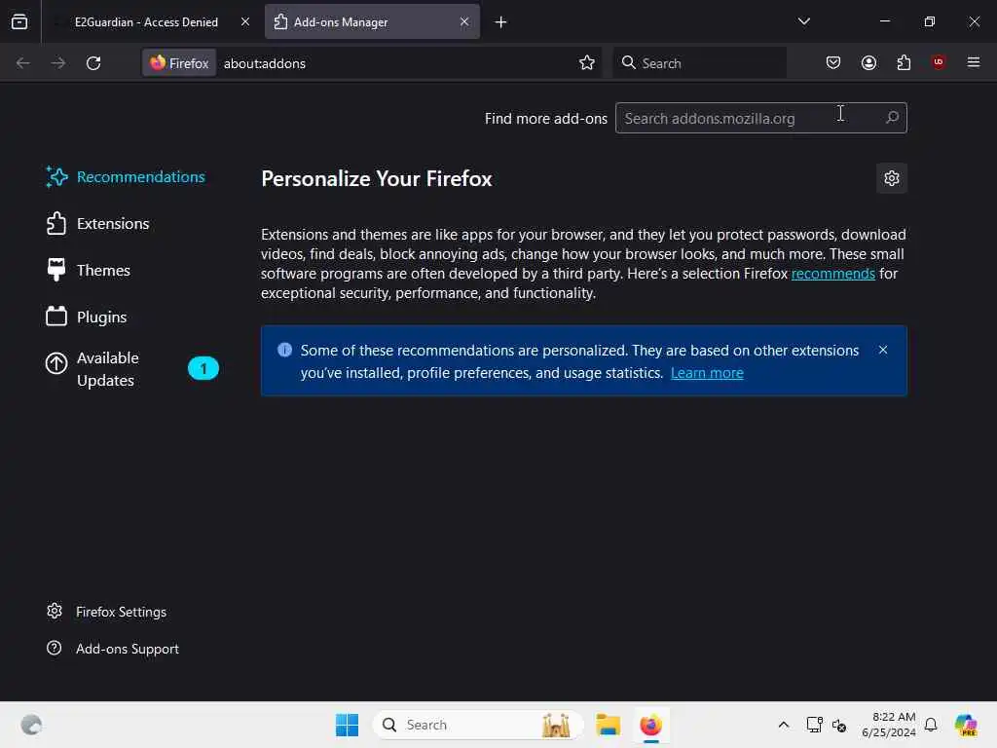Dismiss the personalized recommendations notice
Viewport: 997px width, 748px height.
click(x=883, y=350)
